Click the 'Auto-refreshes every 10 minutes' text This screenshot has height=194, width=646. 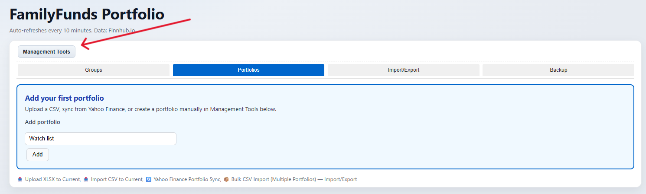pyautogui.click(x=50, y=31)
